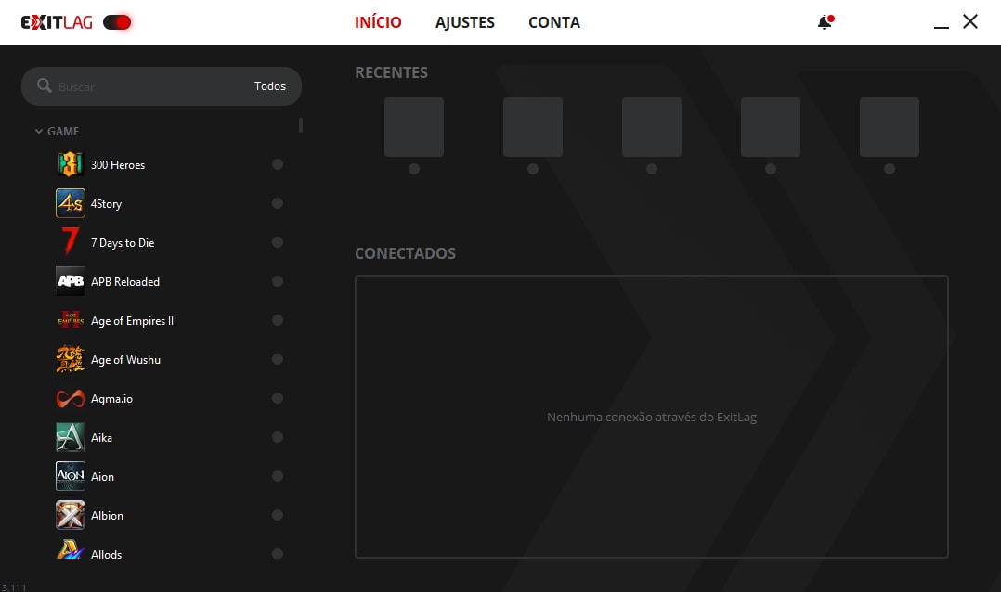Image resolution: width=1001 pixels, height=592 pixels.
Task: Click the third empty recent game slot
Action: click(651, 127)
